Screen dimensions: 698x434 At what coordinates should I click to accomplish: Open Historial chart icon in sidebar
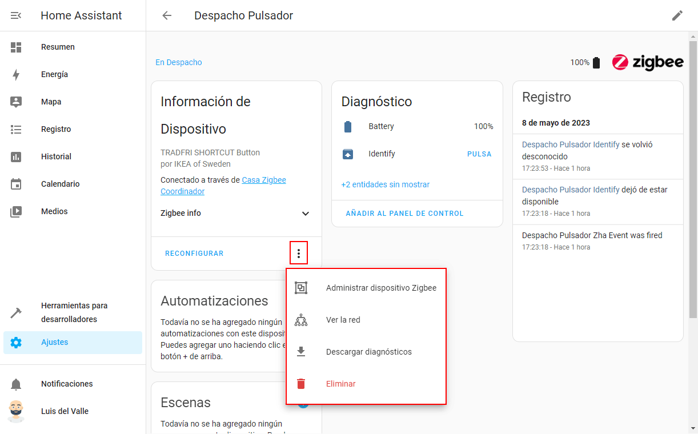[16, 156]
